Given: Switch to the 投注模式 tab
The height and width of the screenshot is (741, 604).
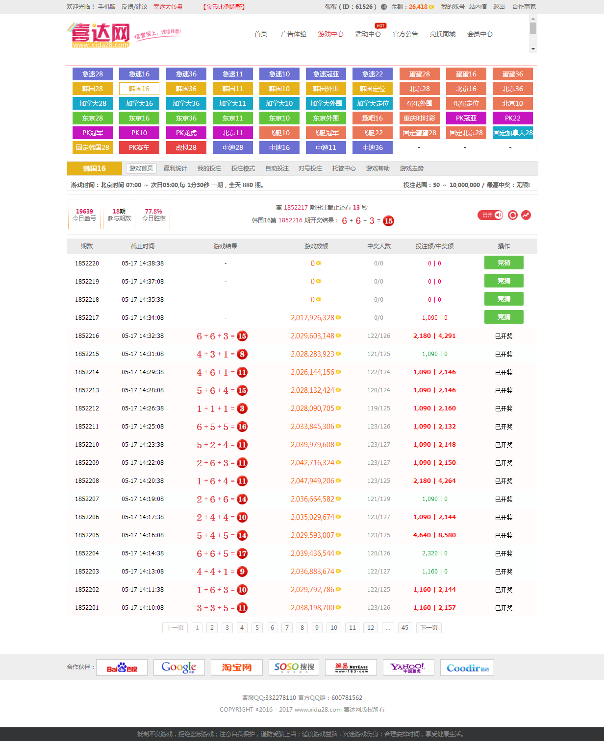Looking at the screenshot, I should point(243,168).
